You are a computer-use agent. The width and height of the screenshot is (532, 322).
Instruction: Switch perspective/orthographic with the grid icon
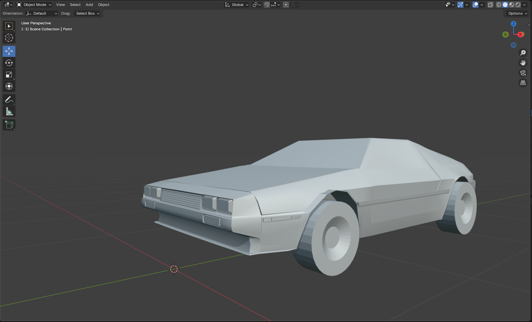(523, 83)
